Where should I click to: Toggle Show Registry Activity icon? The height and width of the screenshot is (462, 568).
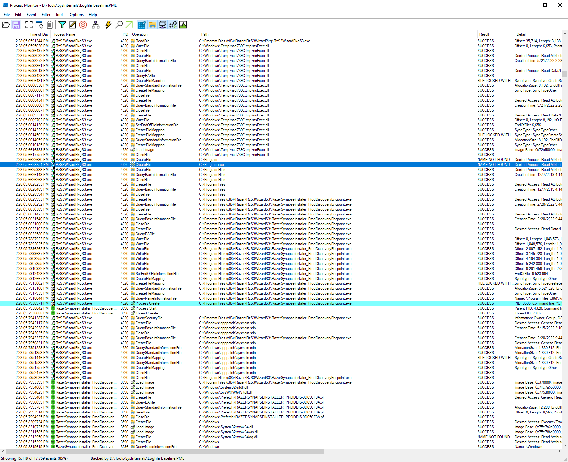point(142,25)
